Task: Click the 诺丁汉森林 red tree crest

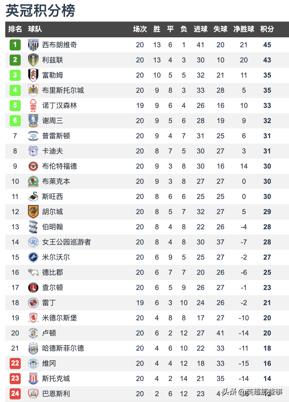Action: pos(33,106)
